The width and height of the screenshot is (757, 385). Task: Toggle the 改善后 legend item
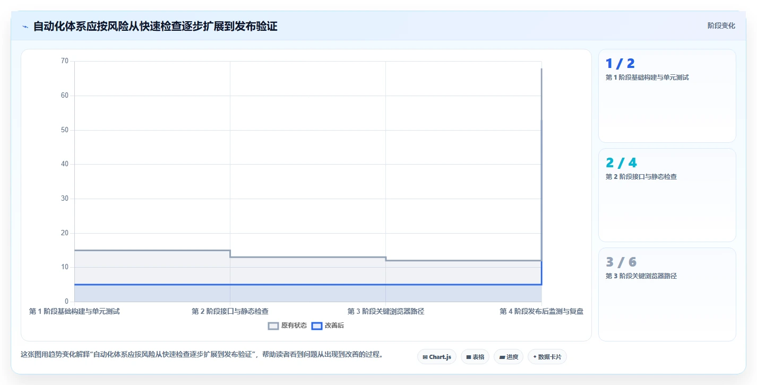[328, 326]
